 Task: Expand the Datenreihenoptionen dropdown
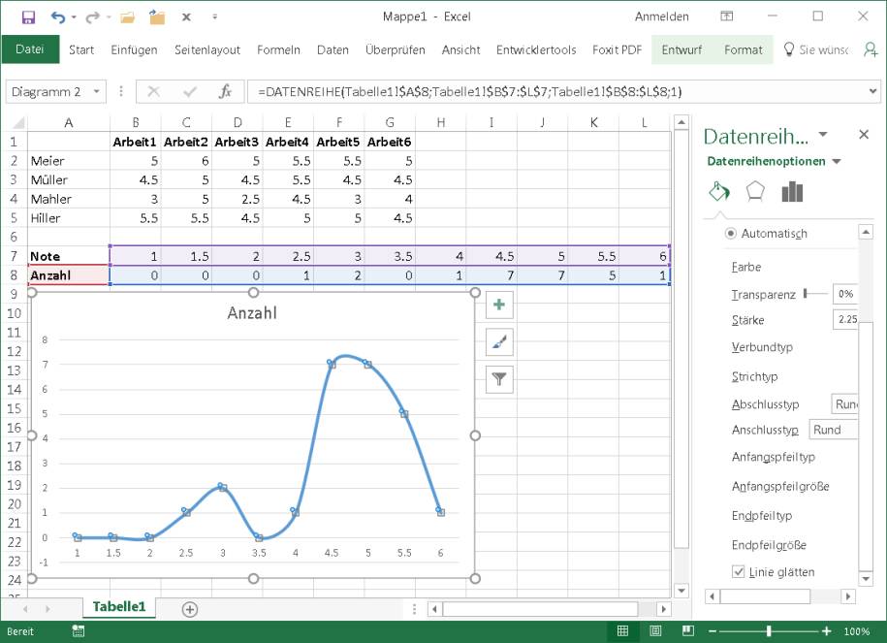pos(837,161)
